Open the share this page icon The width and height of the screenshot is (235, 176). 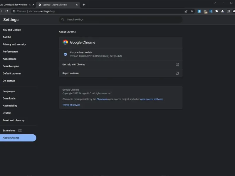click(x=186, y=11)
